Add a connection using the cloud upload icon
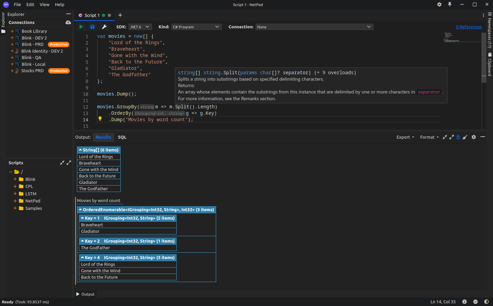The image size is (493, 306). [68, 22]
